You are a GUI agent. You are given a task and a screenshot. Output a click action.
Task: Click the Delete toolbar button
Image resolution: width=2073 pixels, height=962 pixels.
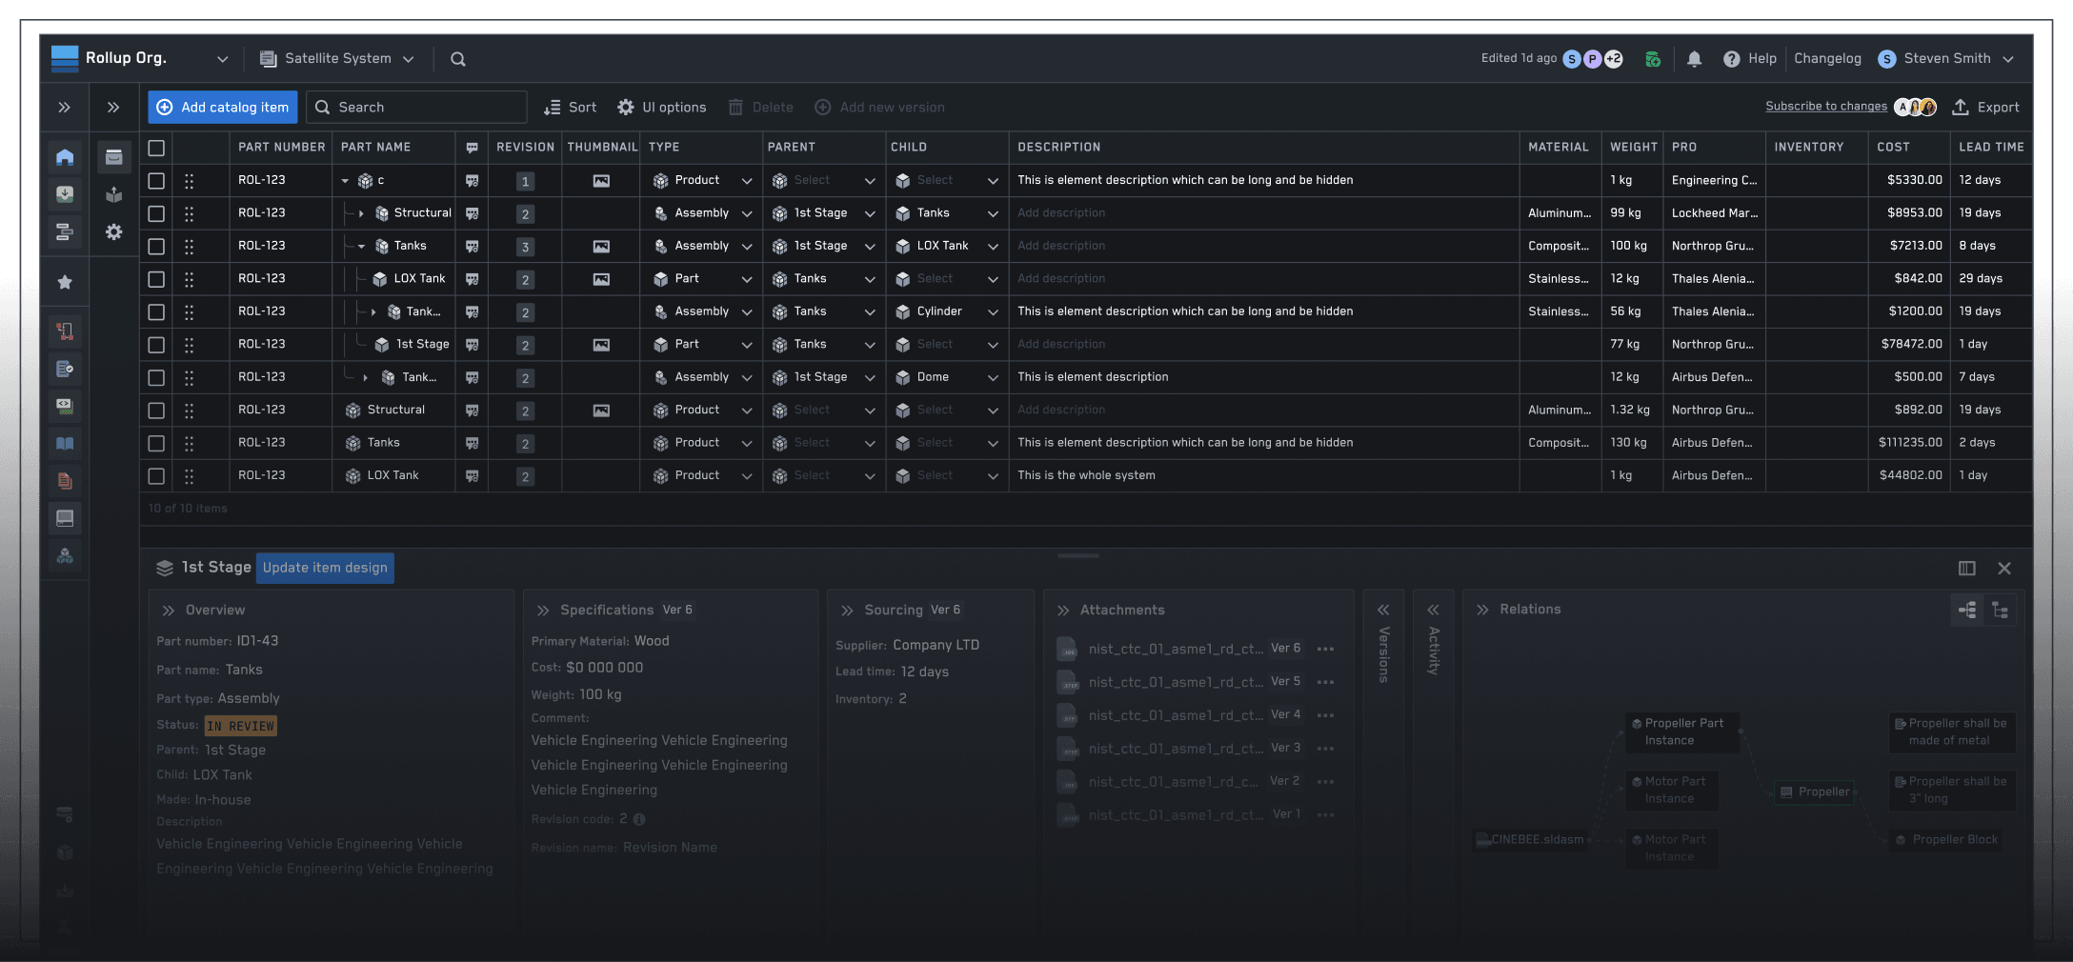click(x=760, y=108)
